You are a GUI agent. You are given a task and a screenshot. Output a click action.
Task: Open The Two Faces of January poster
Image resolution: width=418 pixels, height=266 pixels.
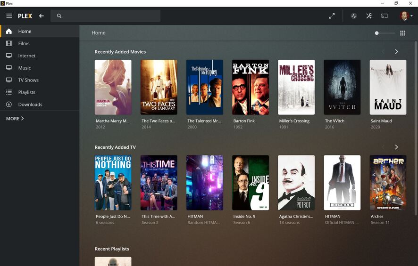(x=159, y=87)
